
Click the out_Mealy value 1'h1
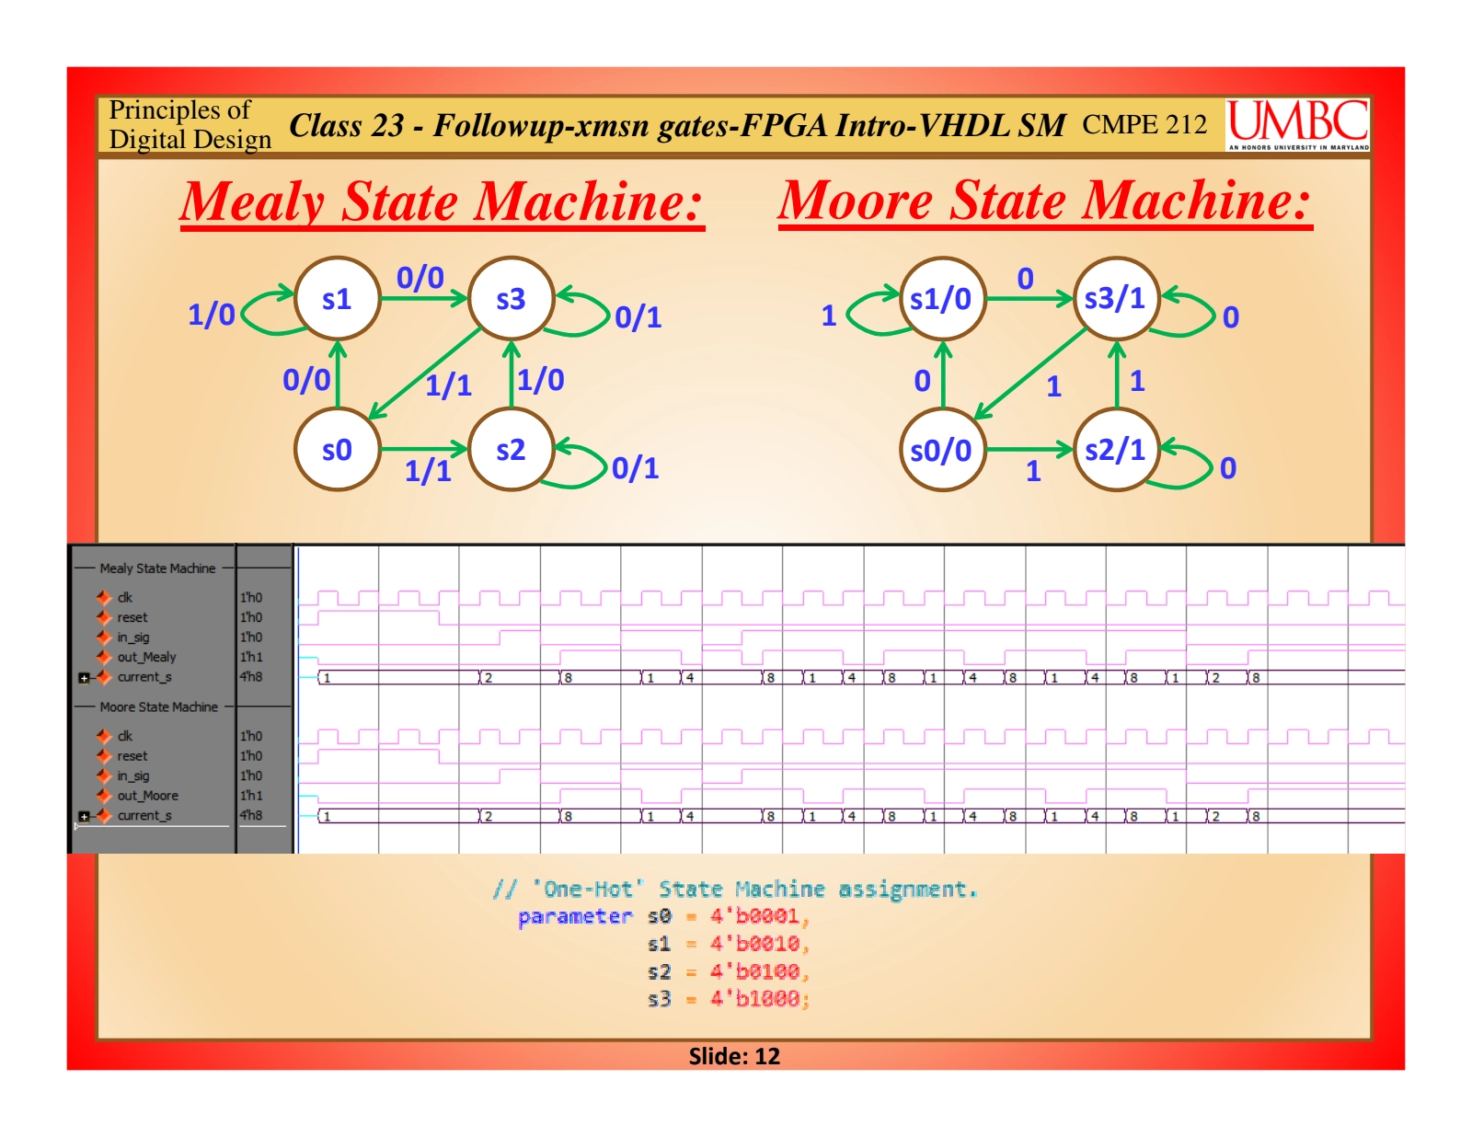coord(251,657)
